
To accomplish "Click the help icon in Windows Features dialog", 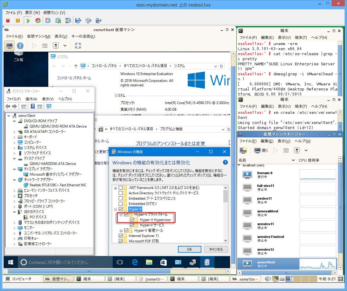I will (x=225, y=162).
